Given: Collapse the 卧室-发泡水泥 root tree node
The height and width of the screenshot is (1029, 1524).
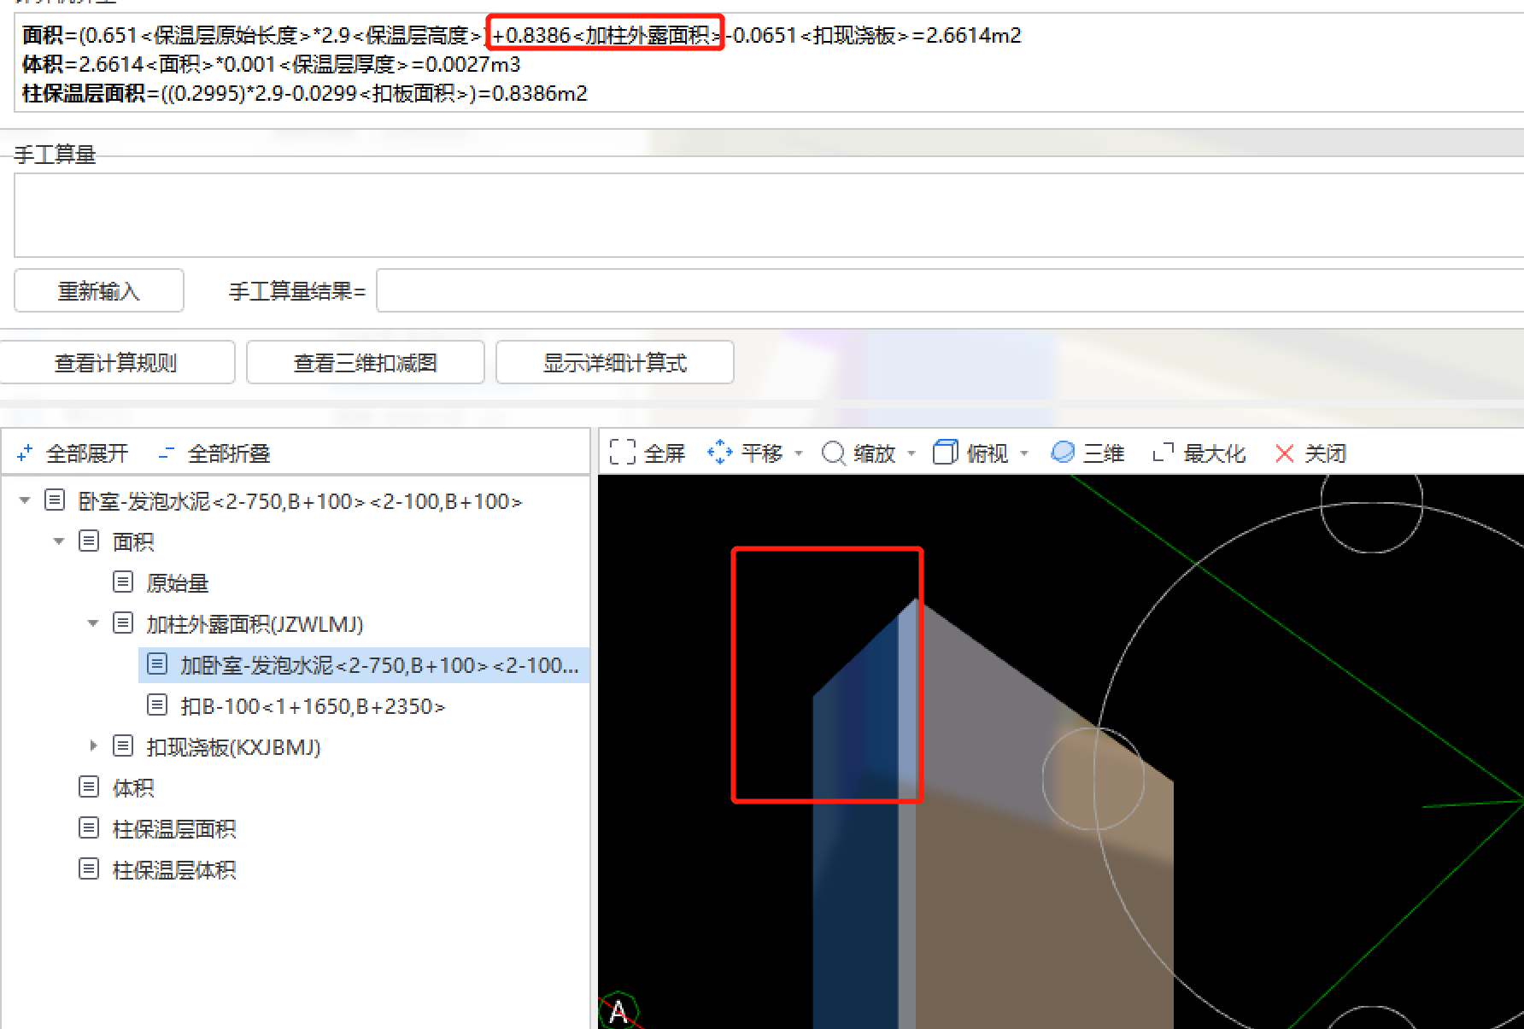Looking at the screenshot, I should 25,500.
